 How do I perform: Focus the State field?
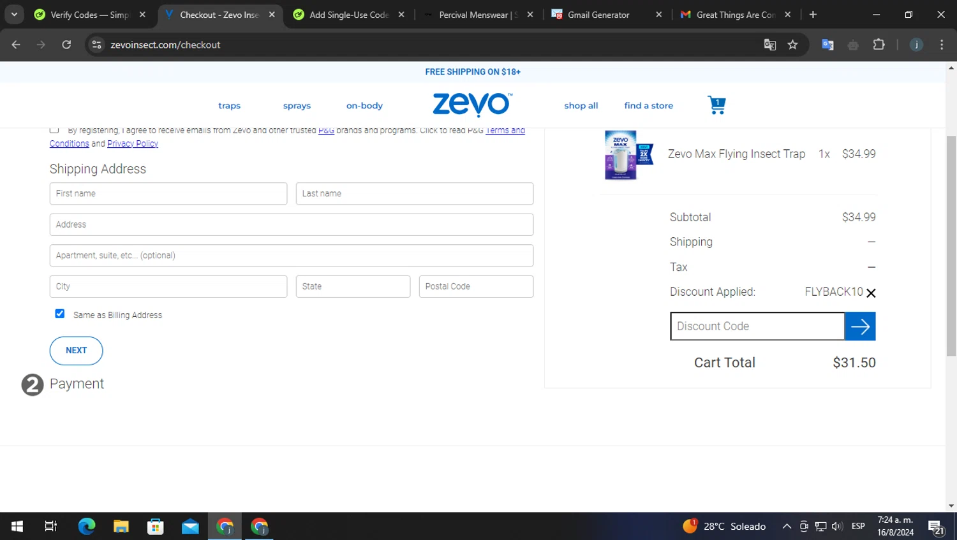pos(353,286)
